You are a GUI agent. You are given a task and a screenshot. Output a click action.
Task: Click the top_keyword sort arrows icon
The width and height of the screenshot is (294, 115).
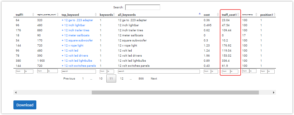(96, 15)
